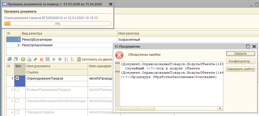Click the error list horizontal scrollbar thumb
The image size is (259, 116).
(138, 108)
